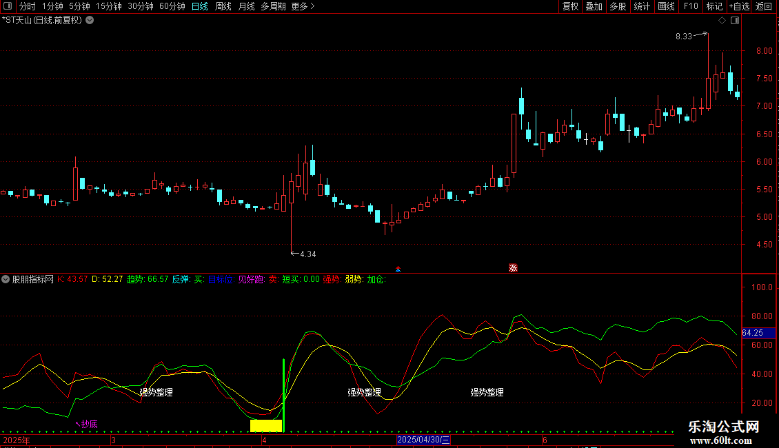Click the 加仓 indicator label
Viewport: 779px width, 448px height.
376,279
